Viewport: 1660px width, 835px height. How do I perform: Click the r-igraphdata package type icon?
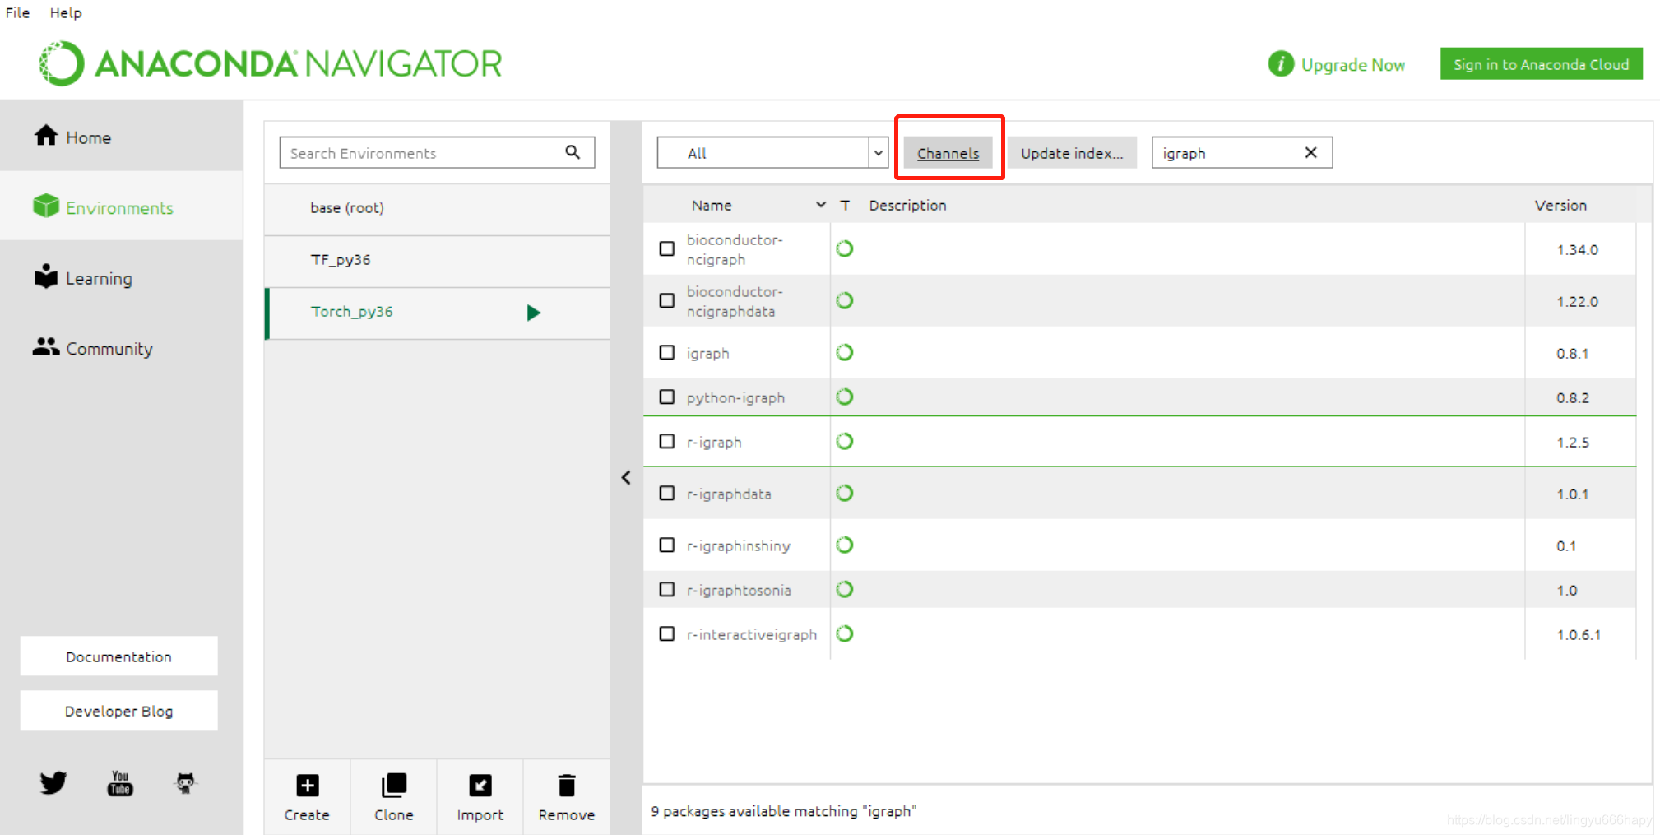(845, 493)
